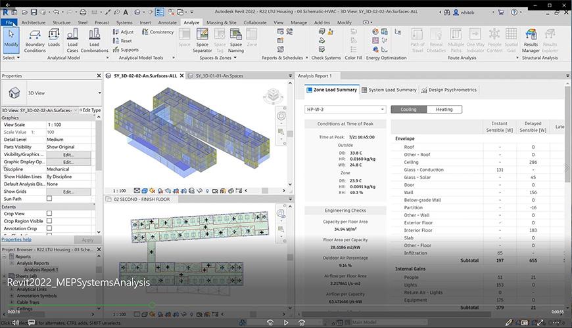Collapse Analysis Reports tree node
Image resolution: width=572 pixels, height=328 pixels.
[x=11, y=263]
